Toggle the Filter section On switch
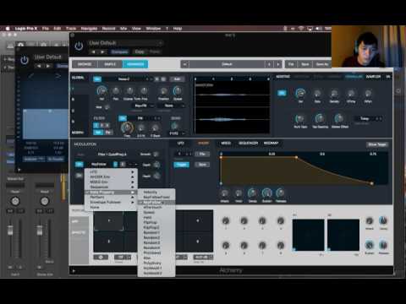406x304 pixels. (123, 118)
